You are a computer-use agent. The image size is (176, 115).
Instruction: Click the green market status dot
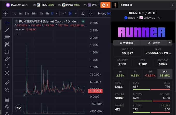pos(83,21)
